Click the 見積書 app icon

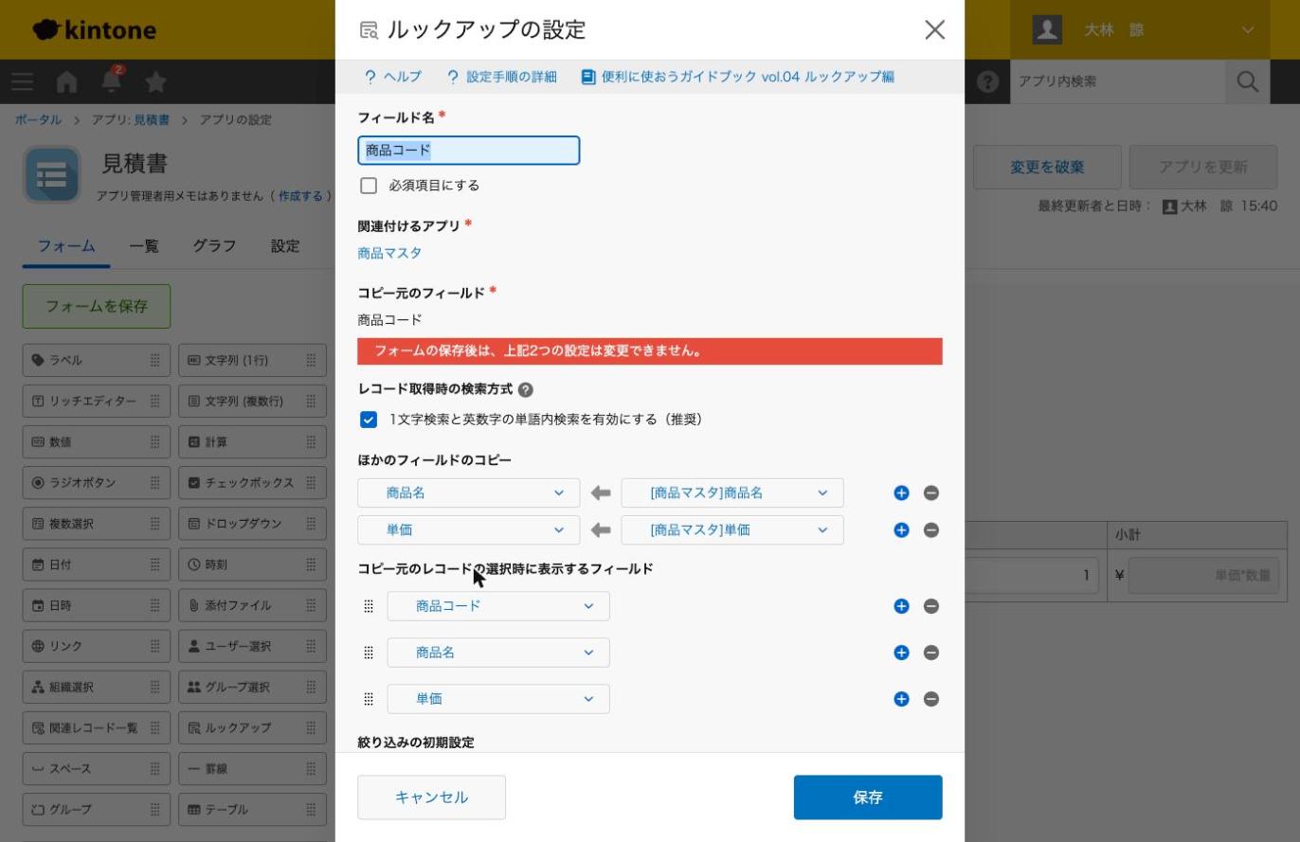(52, 175)
